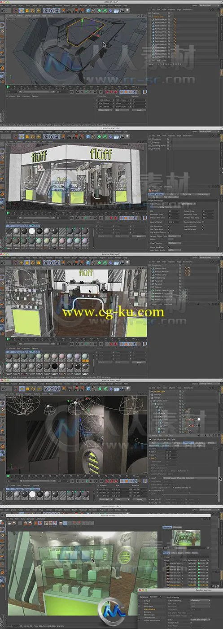Open View Clipping dropdown showing Medium
Screen dimensions: 223x629
point(175,243)
